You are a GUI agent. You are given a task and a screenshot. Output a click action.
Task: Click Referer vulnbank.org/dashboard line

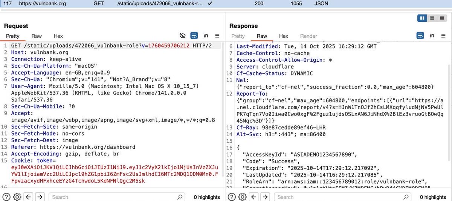coord(73,147)
